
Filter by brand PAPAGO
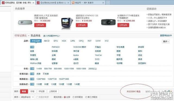click(55, 47)
